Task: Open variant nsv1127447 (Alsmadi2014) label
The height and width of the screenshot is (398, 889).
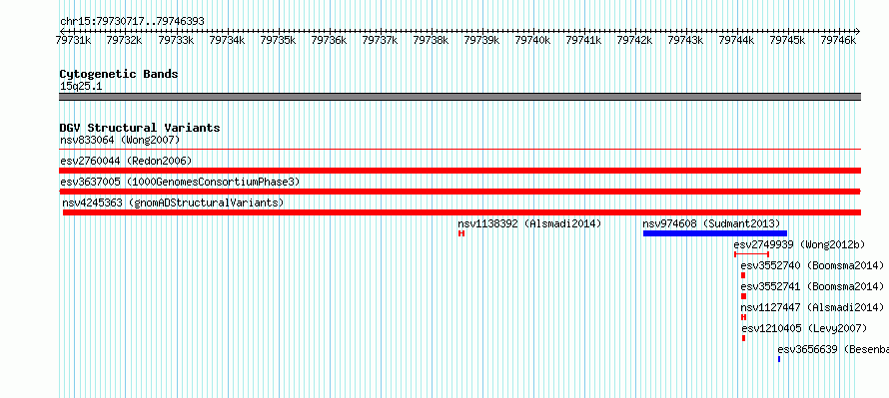Action: [812, 307]
